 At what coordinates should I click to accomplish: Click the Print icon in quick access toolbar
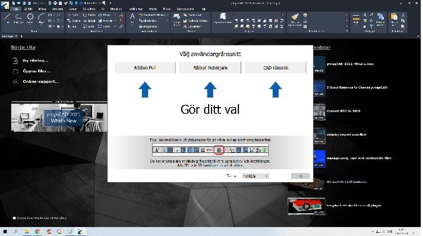pyautogui.click(x=56, y=3)
